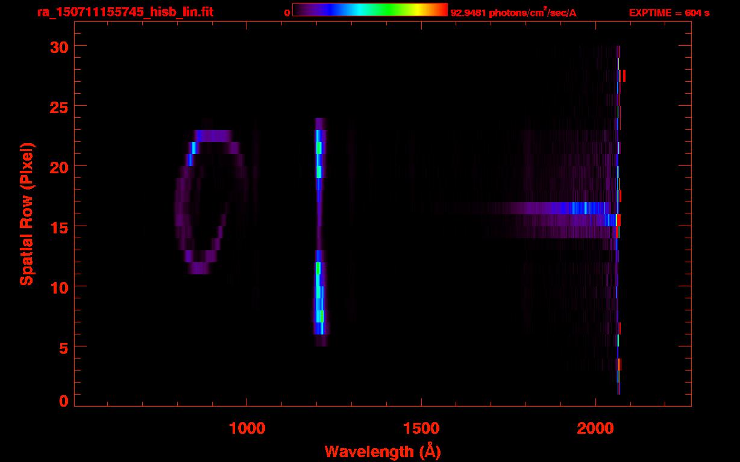Click the 1000 wavelength tick label
The image size is (740, 462).
click(247, 428)
